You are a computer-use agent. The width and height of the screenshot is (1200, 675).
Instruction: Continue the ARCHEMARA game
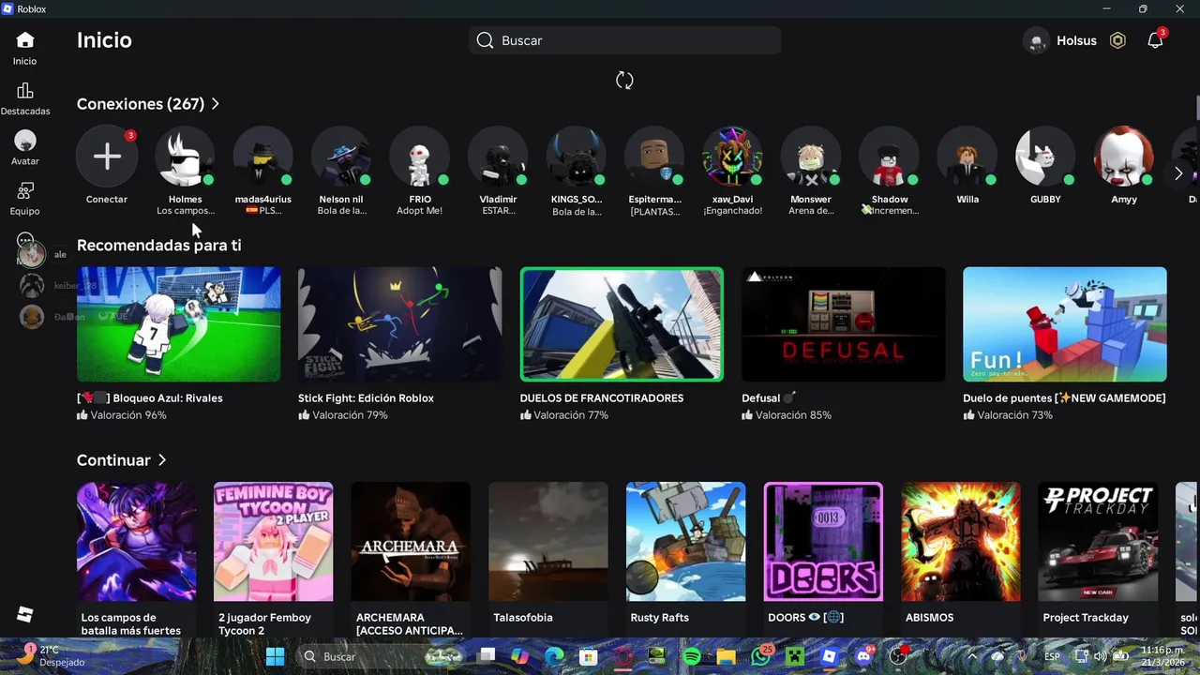(411, 542)
